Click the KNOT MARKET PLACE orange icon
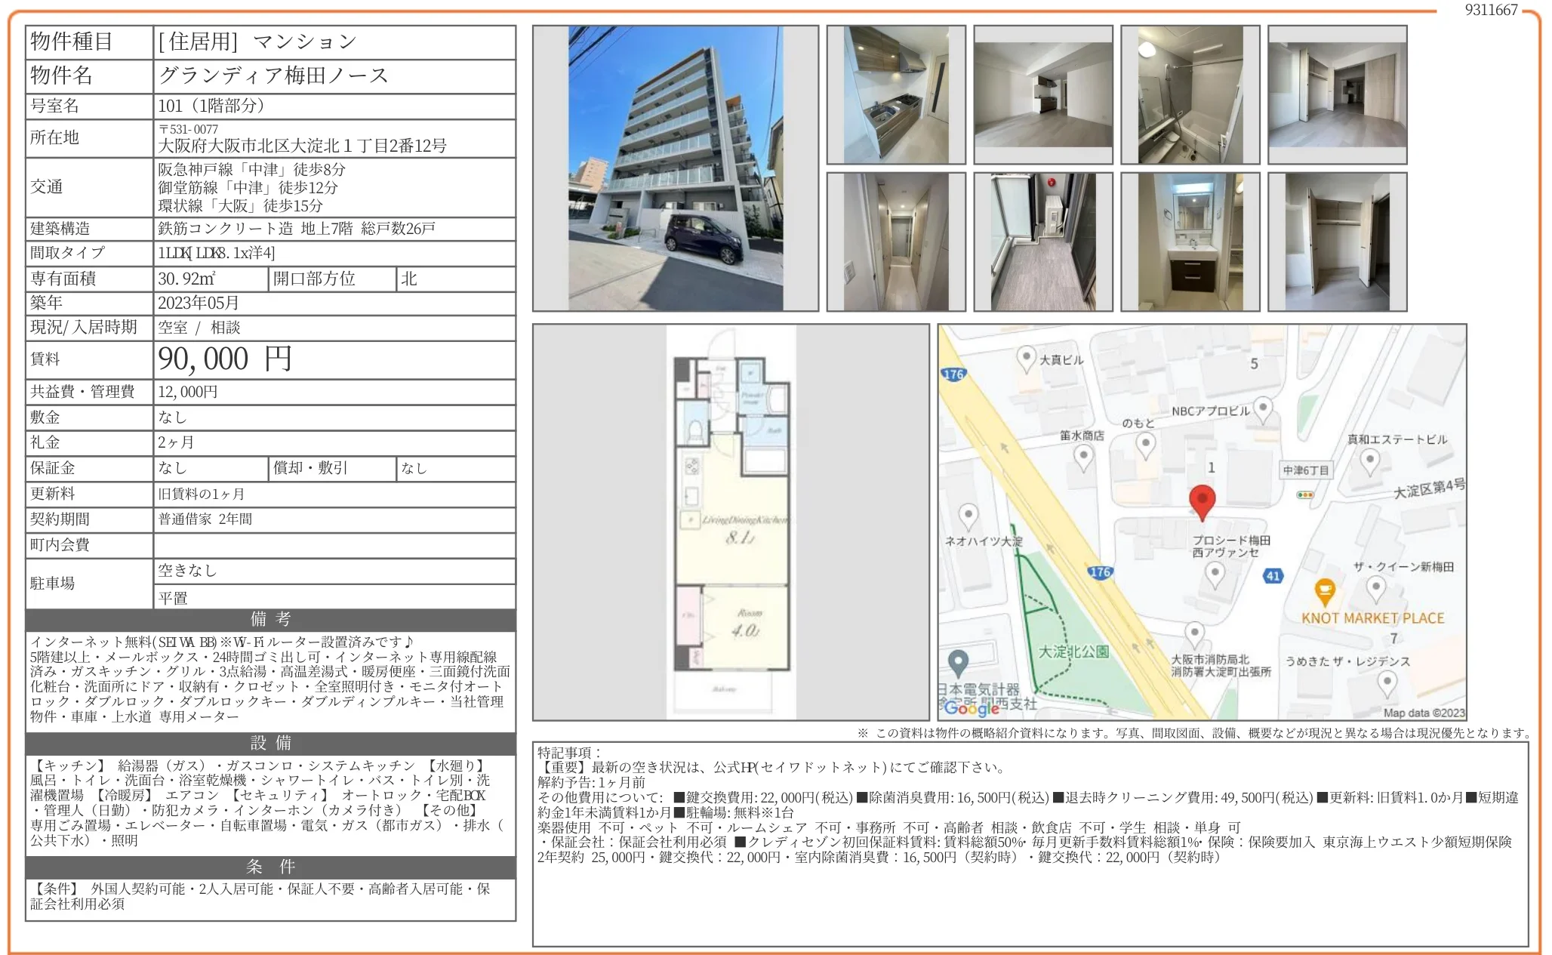This screenshot has height=955, width=1552. point(1325,591)
